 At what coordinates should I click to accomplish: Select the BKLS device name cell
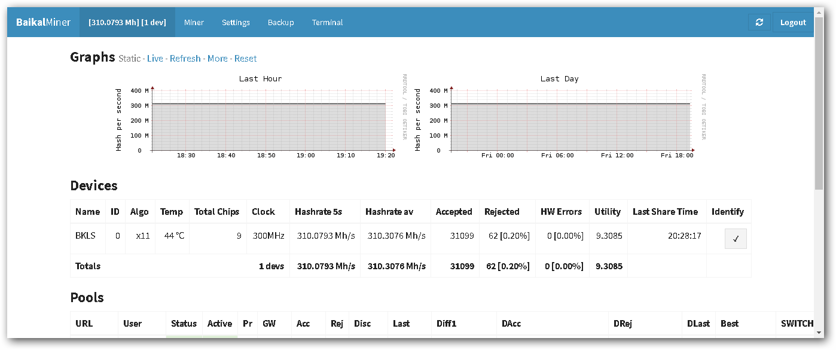tap(86, 236)
